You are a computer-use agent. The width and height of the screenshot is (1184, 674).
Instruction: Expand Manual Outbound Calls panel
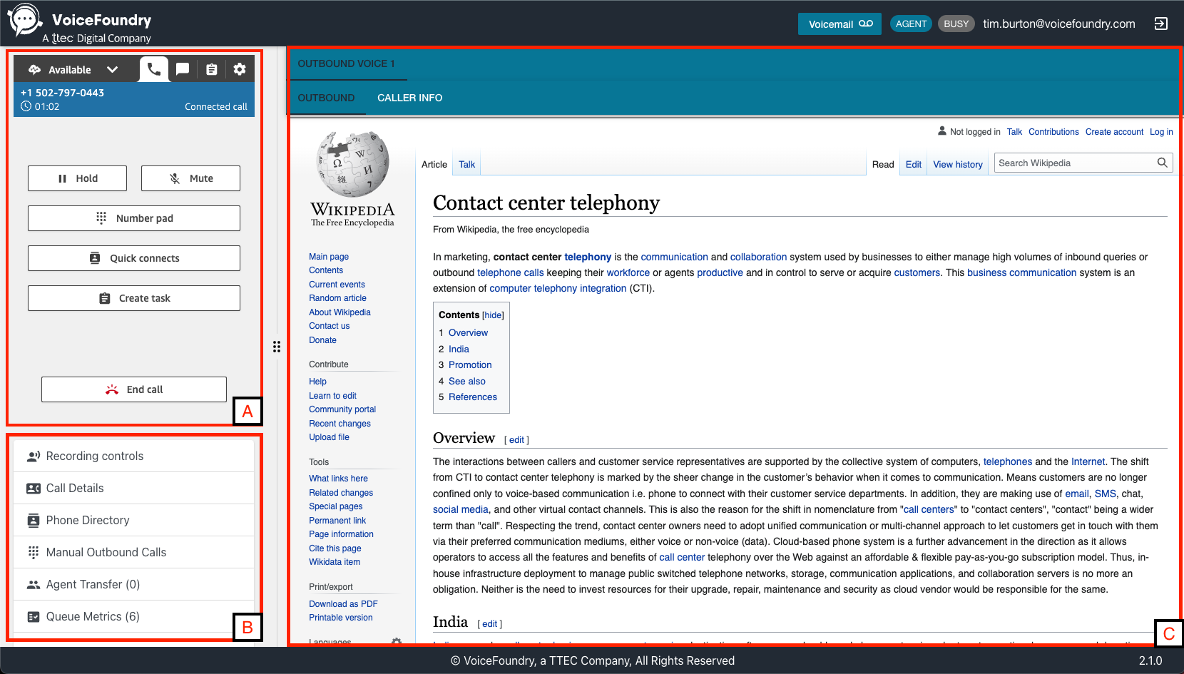pos(134,552)
